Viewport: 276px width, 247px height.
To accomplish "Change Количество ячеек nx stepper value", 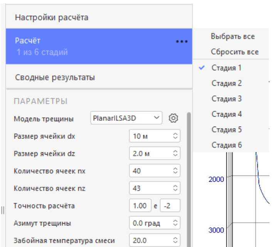I will (175, 171).
